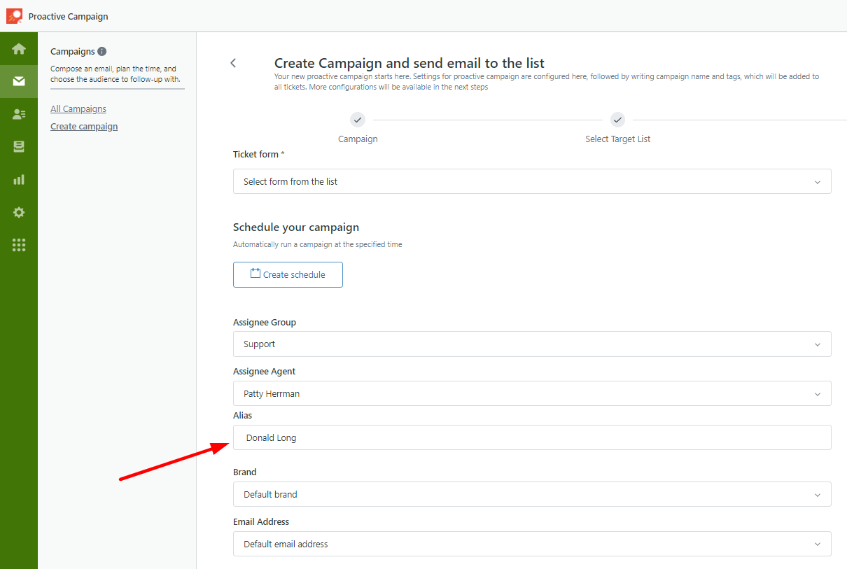847x569 pixels.
Task: Click the Select Target List step label
Action: tap(618, 139)
